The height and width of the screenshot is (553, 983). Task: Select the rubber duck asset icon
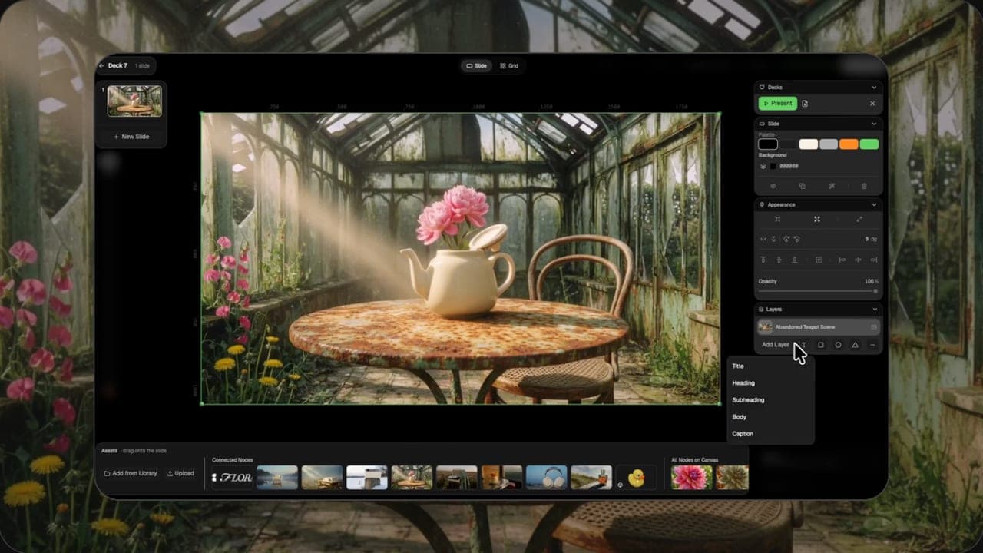(636, 477)
